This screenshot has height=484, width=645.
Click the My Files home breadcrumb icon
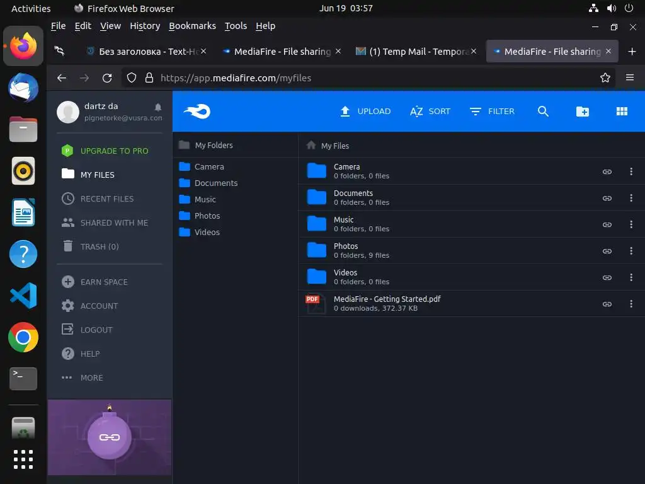(311, 145)
